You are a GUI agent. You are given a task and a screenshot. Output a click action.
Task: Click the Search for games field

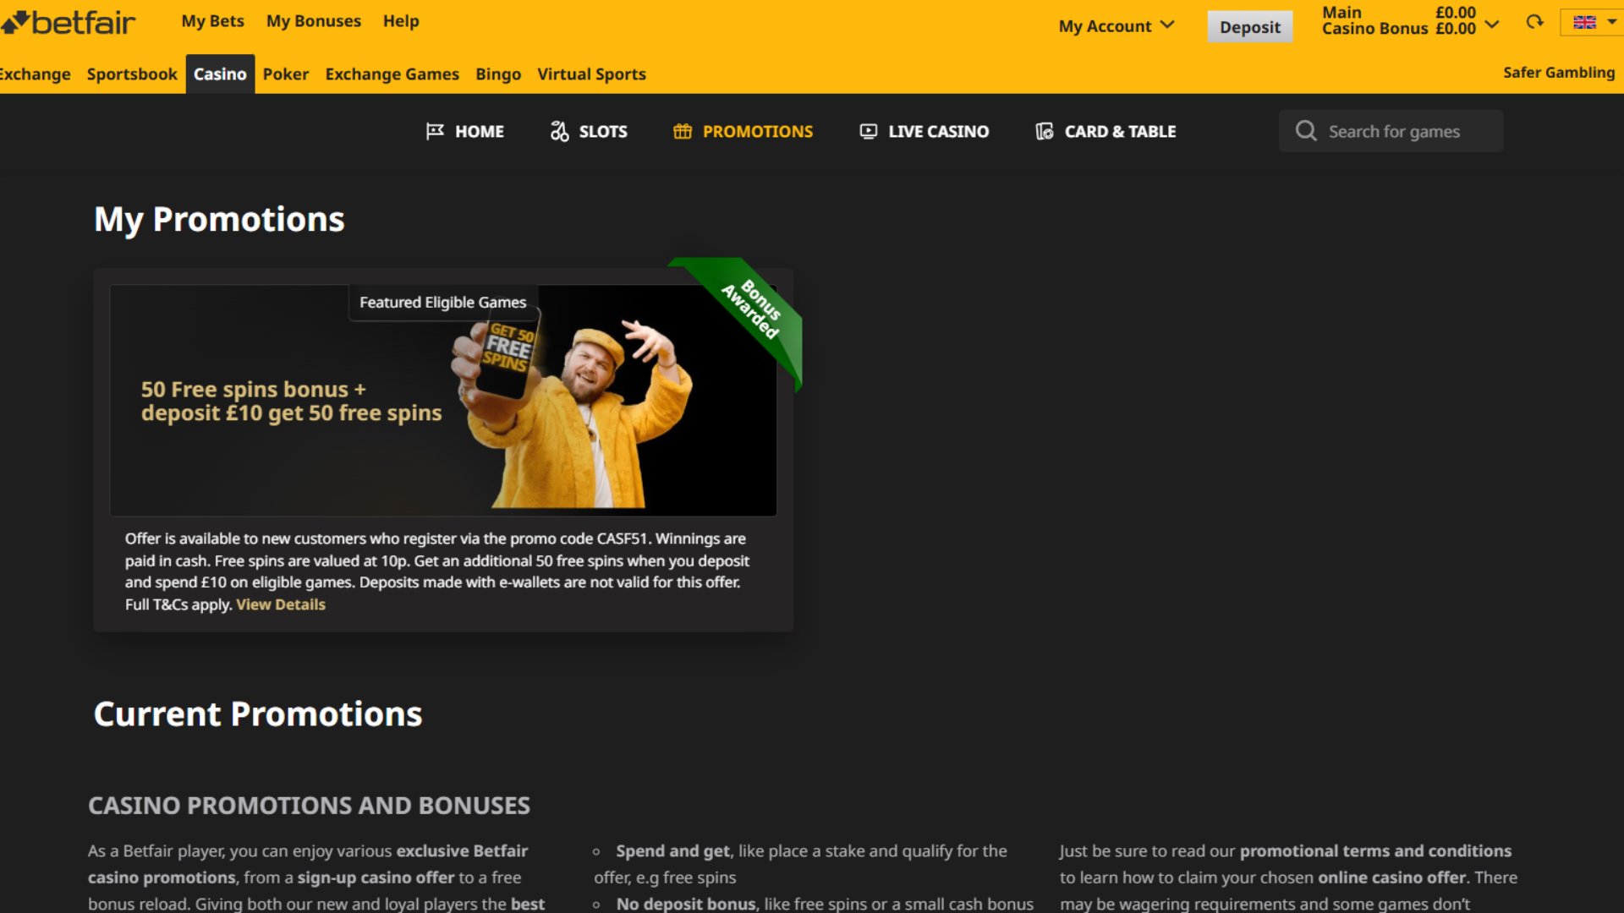[1391, 131]
